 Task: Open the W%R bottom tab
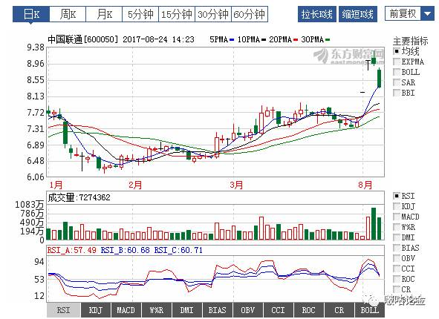(157, 310)
